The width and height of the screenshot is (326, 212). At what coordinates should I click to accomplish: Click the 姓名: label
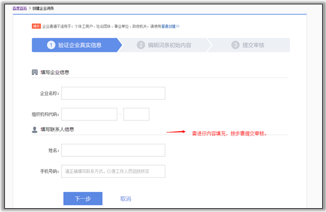pos(54,150)
